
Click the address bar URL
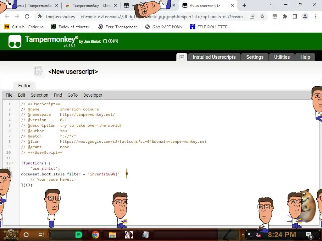tap(163, 17)
